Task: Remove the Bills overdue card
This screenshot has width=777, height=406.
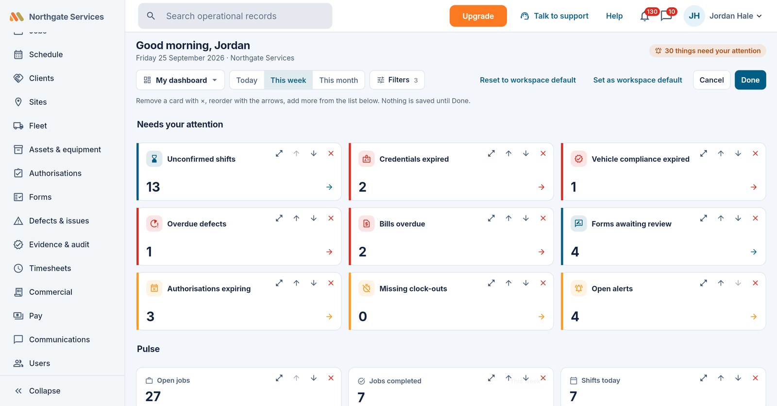Action: click(x=543, y=219)
